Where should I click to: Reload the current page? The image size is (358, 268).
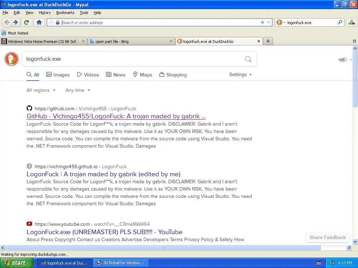coord(27,22)
